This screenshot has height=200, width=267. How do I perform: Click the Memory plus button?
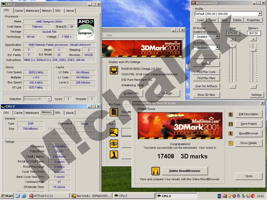point(253,39)
